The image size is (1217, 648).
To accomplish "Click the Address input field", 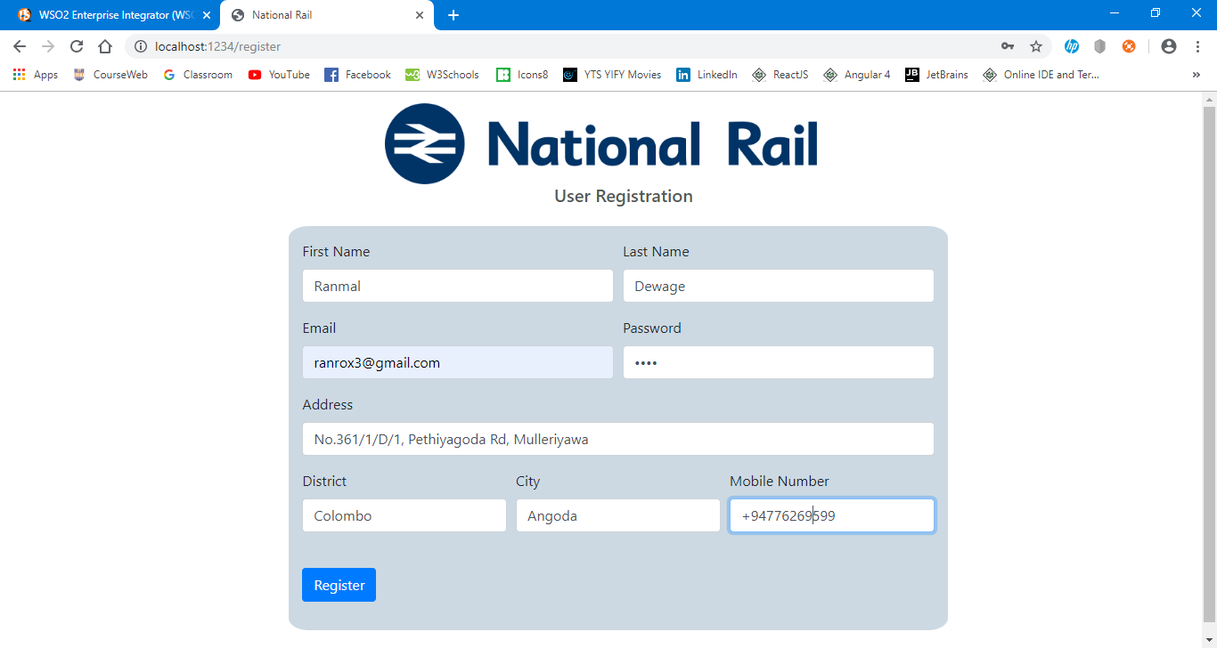I will point(618,439).
